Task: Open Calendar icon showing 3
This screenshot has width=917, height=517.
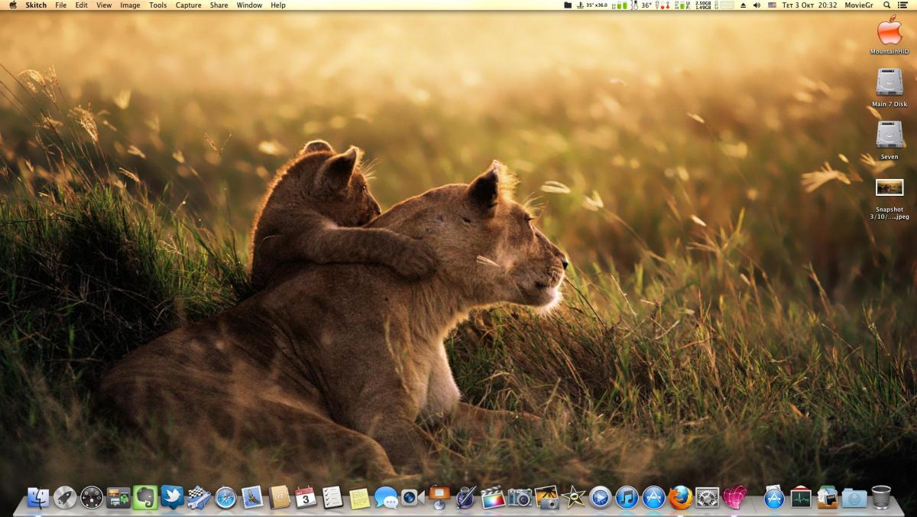Action: point(306,498)
